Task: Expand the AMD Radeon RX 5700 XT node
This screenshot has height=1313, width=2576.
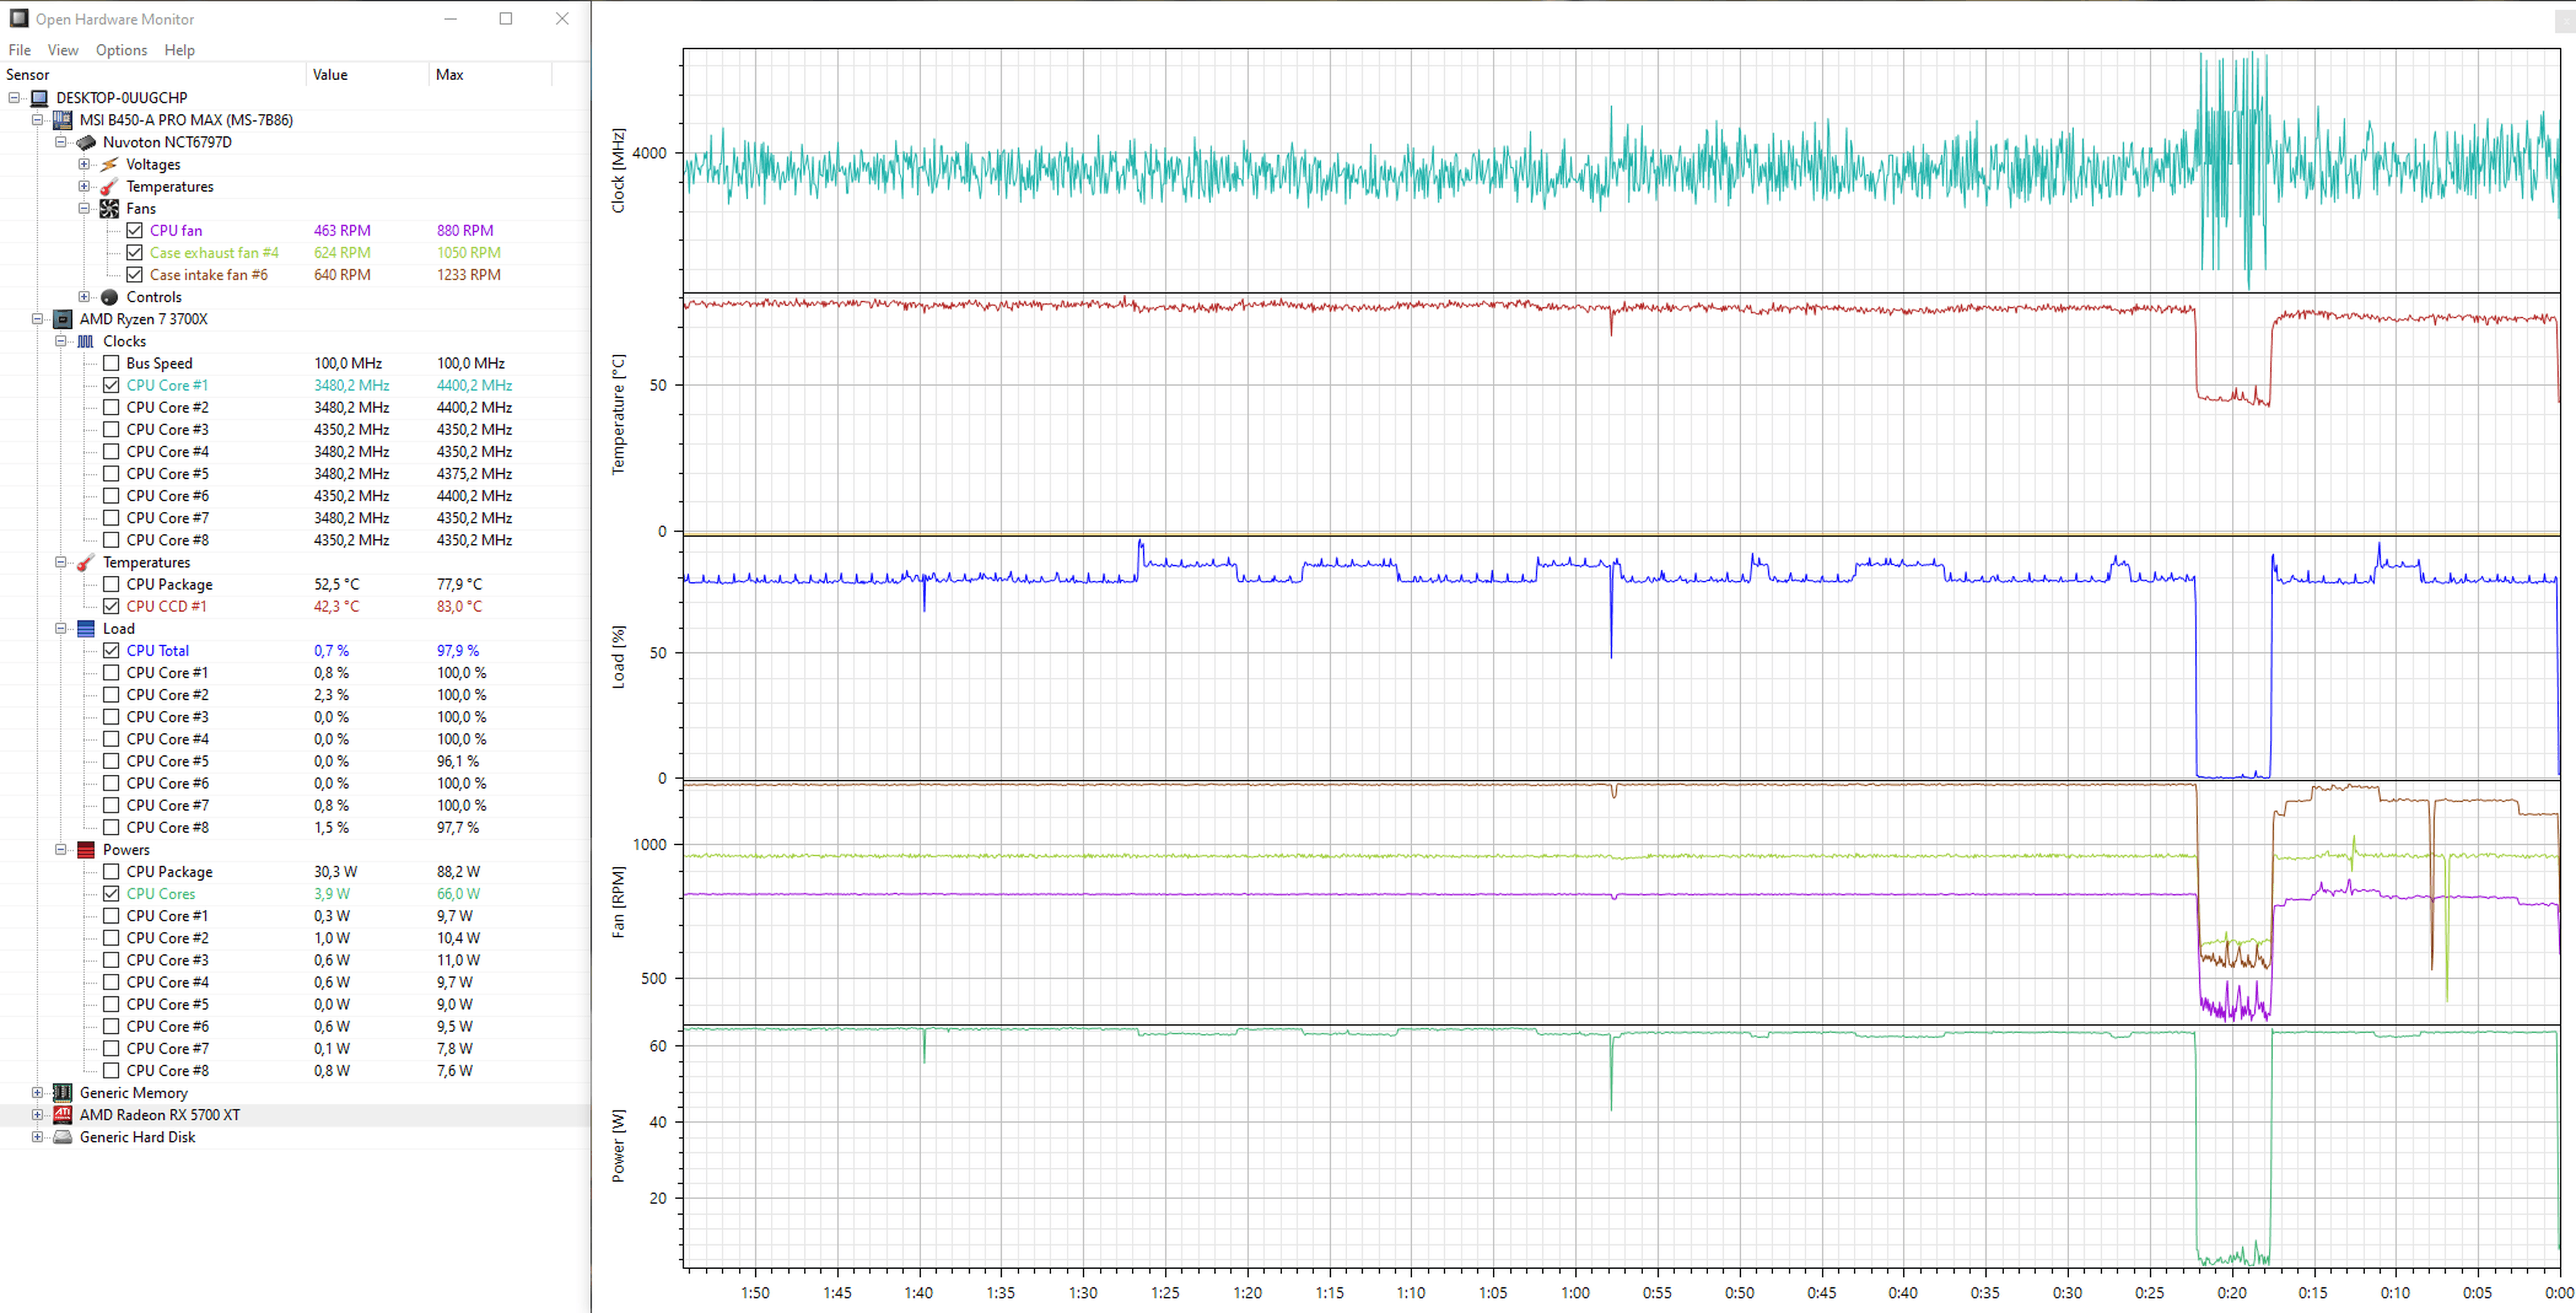Action: (x=37, y=1115)
